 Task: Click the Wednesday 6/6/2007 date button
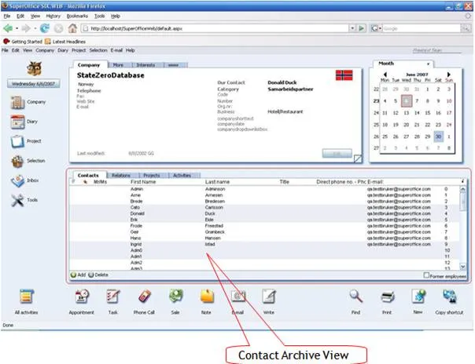pos(30,82)
